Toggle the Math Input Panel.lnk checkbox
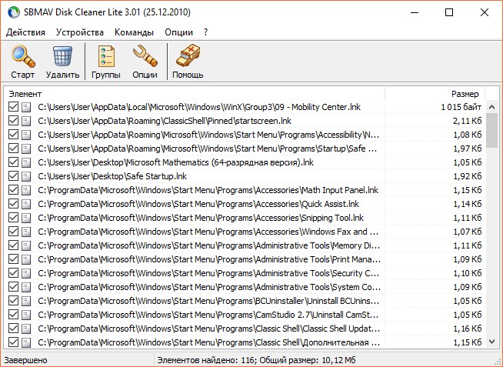503x367 pixels. [x=13, y=189]
